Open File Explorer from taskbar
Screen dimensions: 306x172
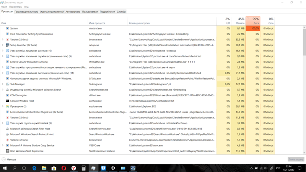pos(44,168)
